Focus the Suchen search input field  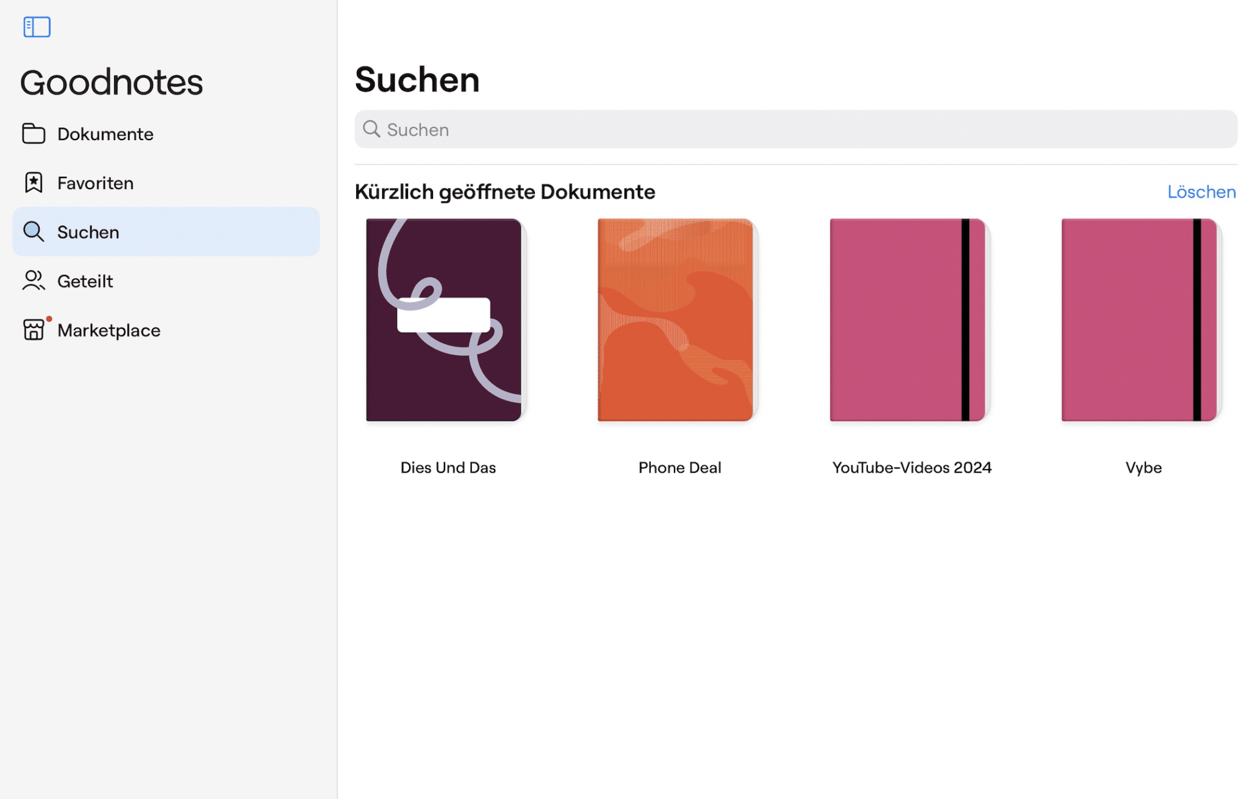pyautogui.click(x=796, y=129)
